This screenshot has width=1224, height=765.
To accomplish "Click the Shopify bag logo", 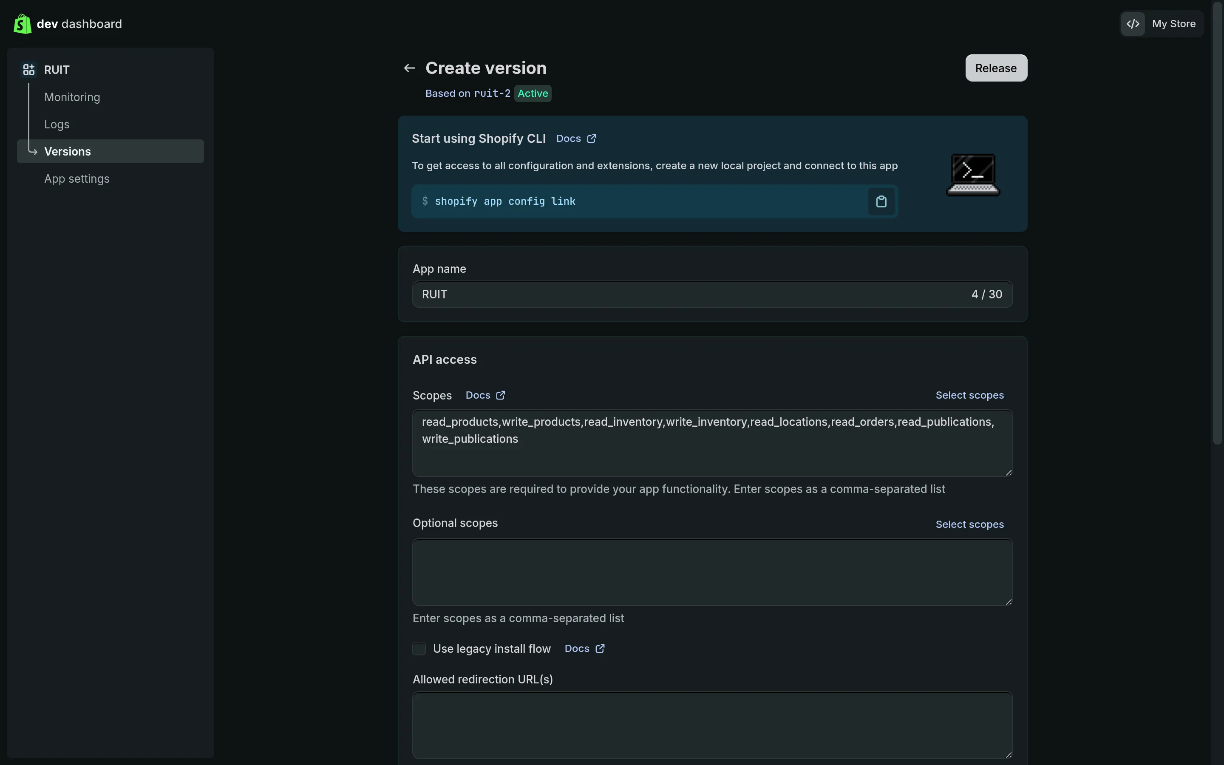I will click(x=22, y=24).
